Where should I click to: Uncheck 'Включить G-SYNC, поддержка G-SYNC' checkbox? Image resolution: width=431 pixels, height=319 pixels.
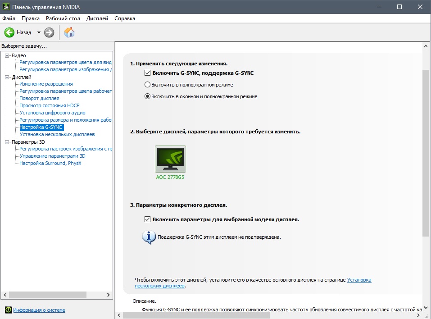click(147, 73)
